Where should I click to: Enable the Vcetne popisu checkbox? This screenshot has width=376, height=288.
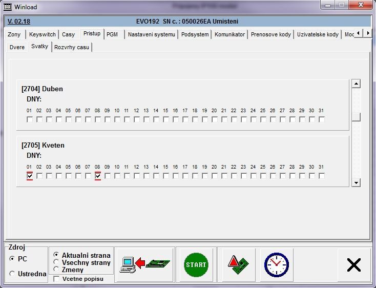point(56,279)
